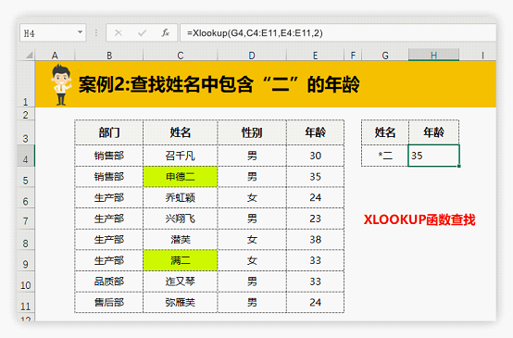Click the red XLOOKUP函数查找 label
The height and width of the screenshot is (338, 513).
[x=419, y=219]
